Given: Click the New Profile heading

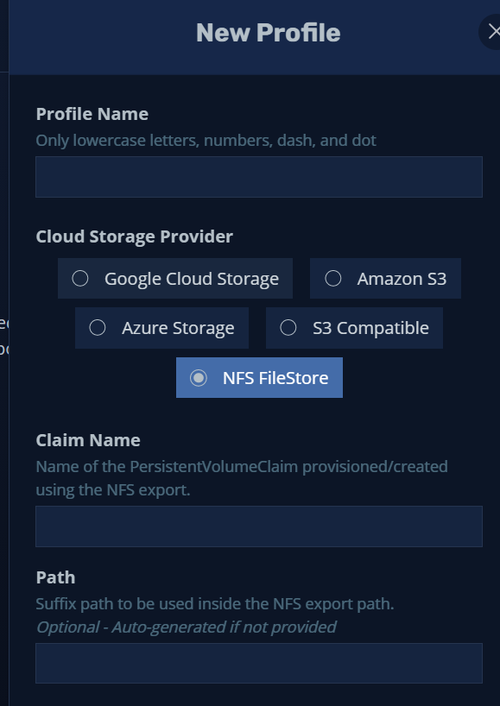Looking at the screenshot, I should point(268,33).
